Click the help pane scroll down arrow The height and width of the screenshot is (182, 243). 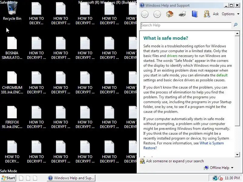coord(237,155)
